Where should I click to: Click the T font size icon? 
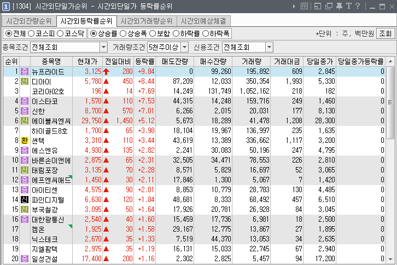coord(349,6)
